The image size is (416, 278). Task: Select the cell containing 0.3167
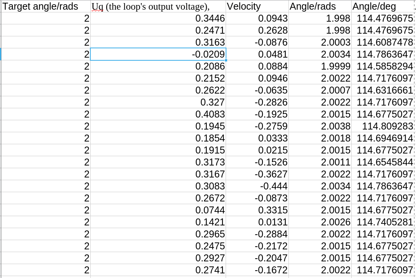coord(158,174)
